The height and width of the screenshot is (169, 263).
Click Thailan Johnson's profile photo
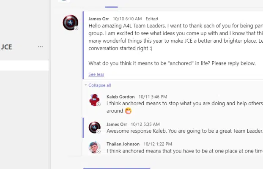tap(94, 147)
